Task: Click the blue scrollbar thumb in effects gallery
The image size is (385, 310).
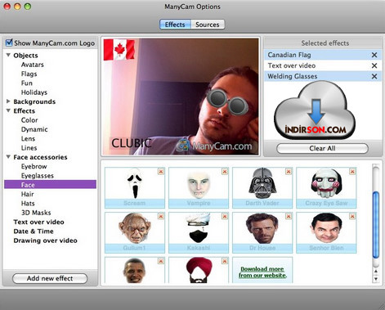Action: 376,225
